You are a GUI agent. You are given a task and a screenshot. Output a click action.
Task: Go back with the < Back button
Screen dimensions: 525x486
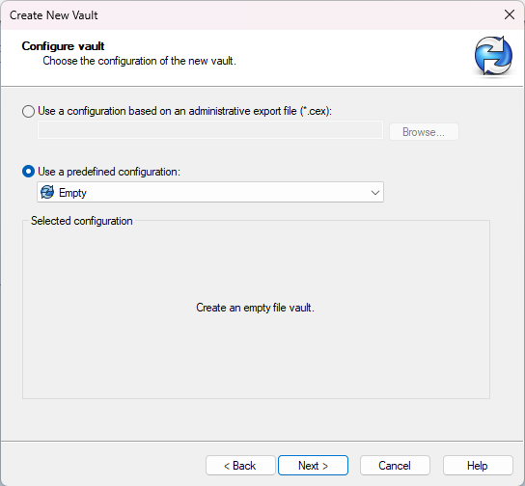point(240,465)
